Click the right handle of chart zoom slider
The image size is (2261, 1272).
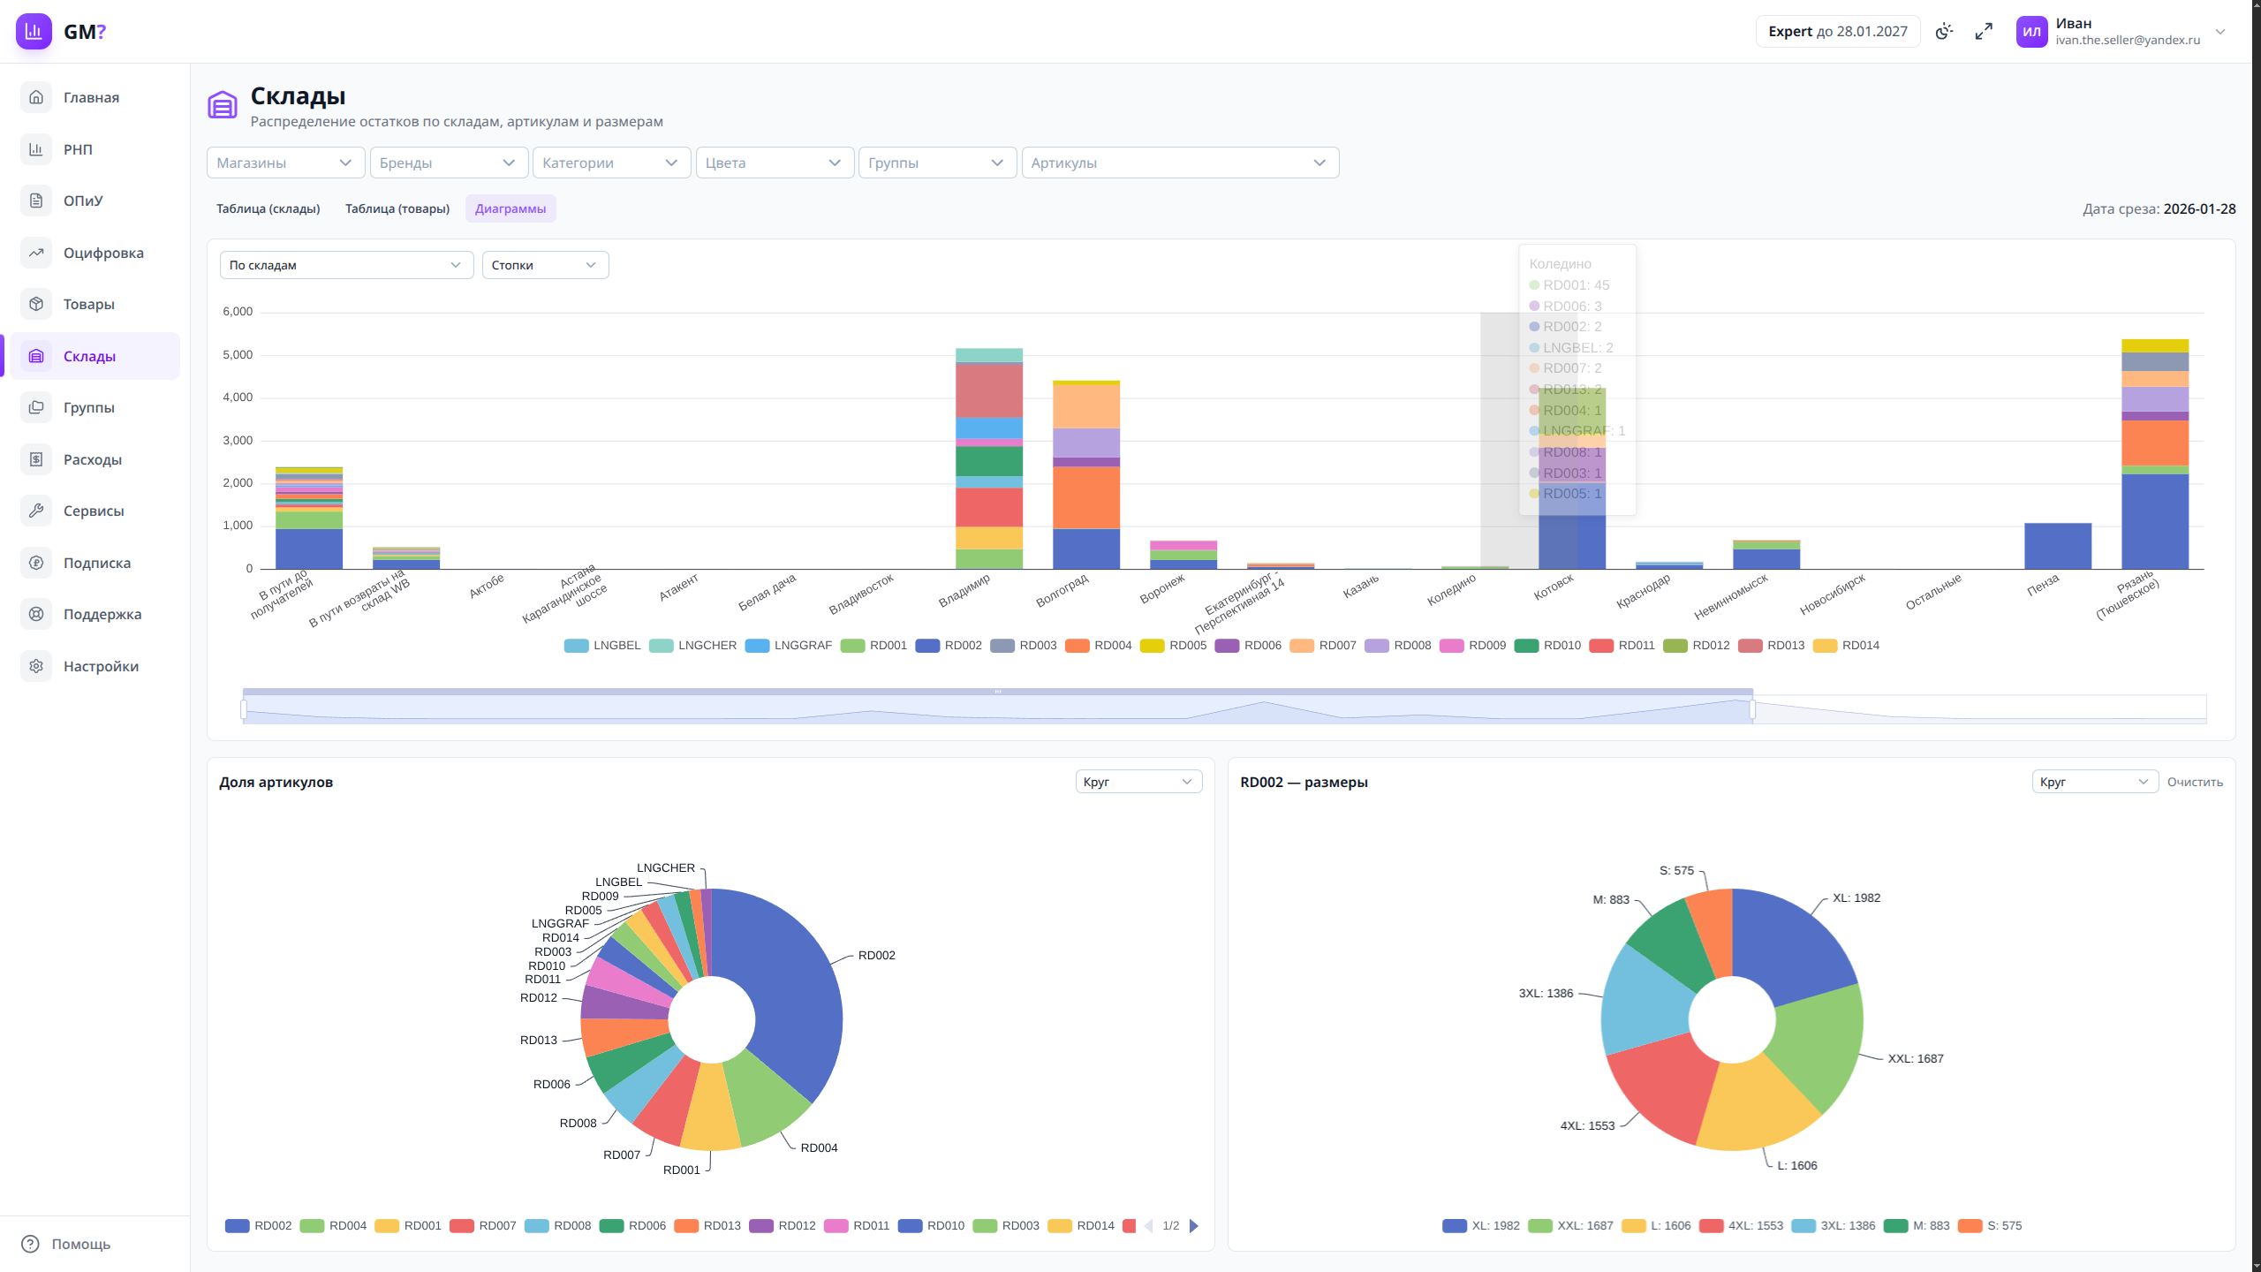click(x=1752, y=708)
